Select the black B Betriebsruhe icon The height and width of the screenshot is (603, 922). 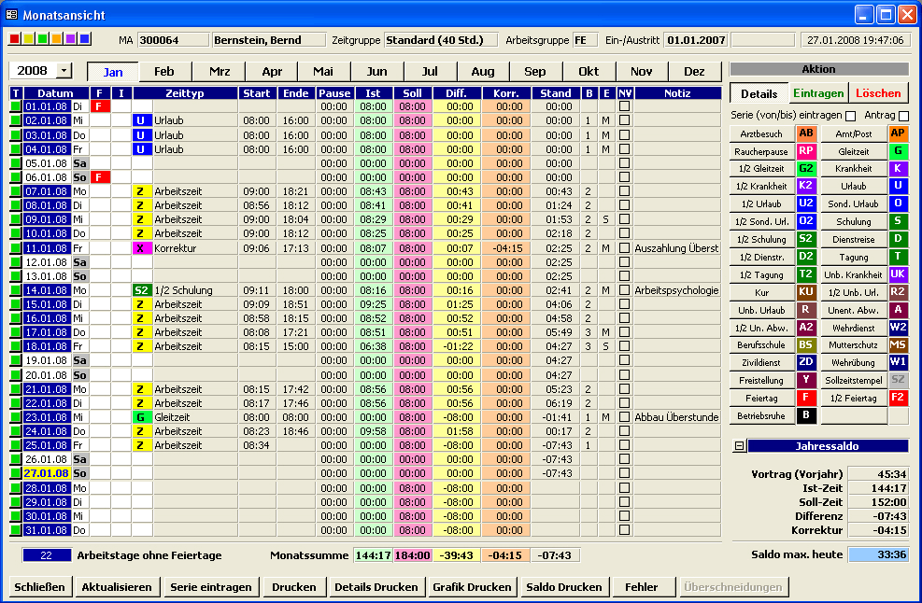pos(805,415)
